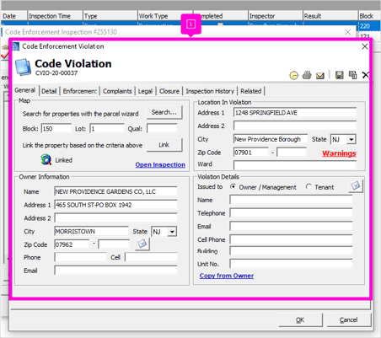Image resolution: width=381 pixels, height=338 pixels.
Task: Click the copy record icon beside save
Action: tap(352, 75)
